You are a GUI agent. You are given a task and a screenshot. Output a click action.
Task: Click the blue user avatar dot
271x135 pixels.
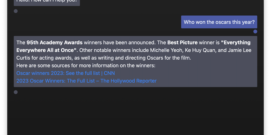pyautogui.click(x=255, y=32)
